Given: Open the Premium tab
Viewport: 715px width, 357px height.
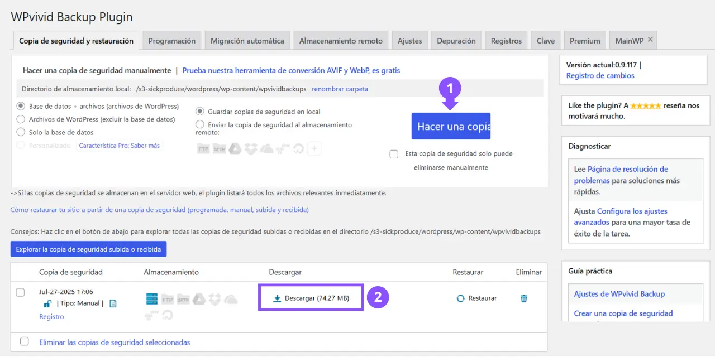Looking at the screenshot, I should (585, 41).
